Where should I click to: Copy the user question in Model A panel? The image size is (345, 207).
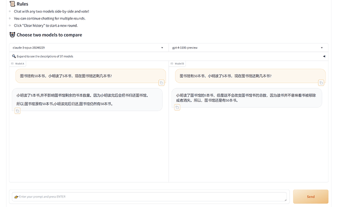pyautogui.click(x=161, y=83)
